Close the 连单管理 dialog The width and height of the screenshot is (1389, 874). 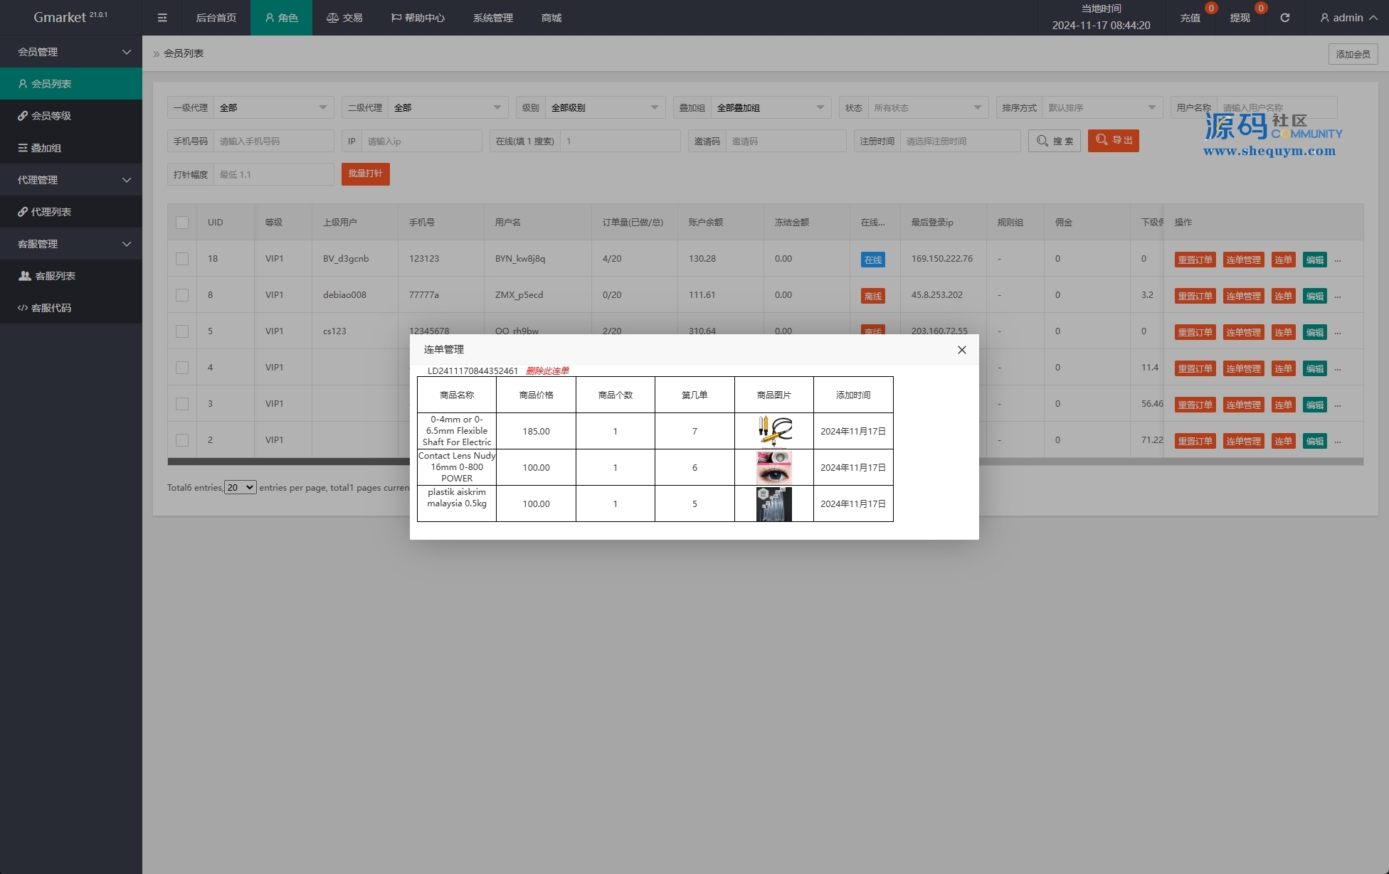pos(961,350)
